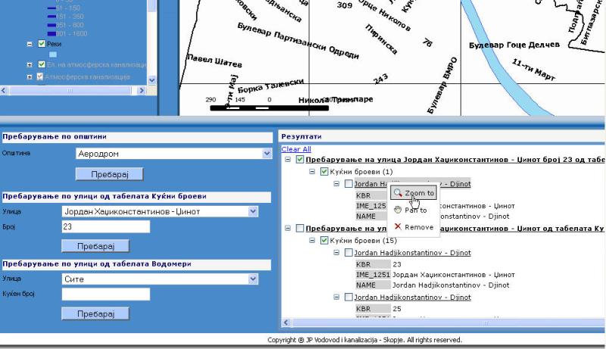This screenshot has height=349, width=606.
Task: Tick the checkbox of the Jordan row under Куќни броеви (1)
Action: [x=348, y=183]
